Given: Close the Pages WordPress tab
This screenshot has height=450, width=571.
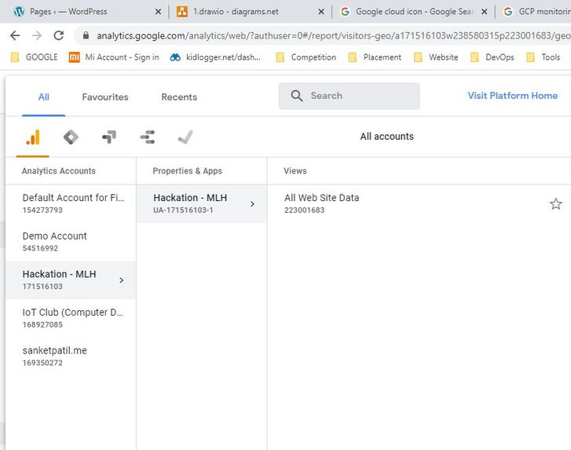Looking at the screenshot, I should coord(158,12).
